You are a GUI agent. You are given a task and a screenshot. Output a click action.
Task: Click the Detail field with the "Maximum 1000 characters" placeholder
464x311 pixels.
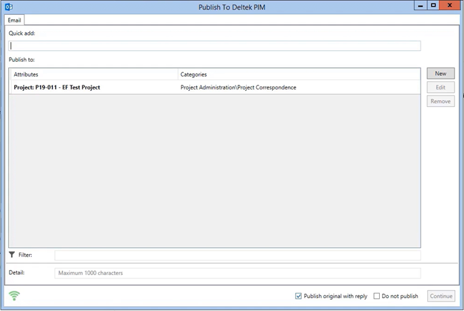[x=237, y=273]
